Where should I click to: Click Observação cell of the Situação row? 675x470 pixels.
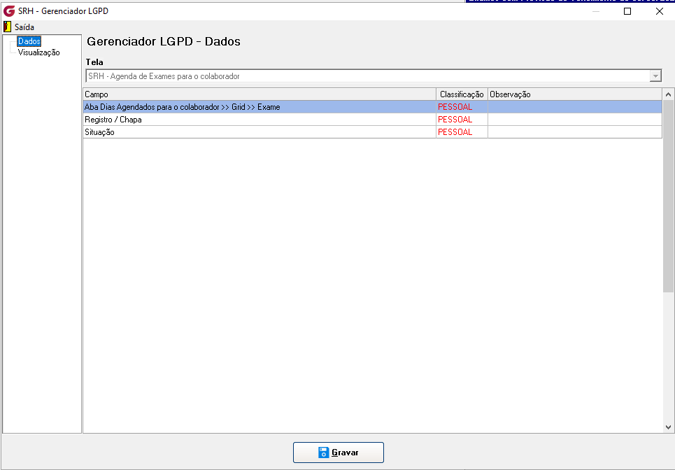575,132
